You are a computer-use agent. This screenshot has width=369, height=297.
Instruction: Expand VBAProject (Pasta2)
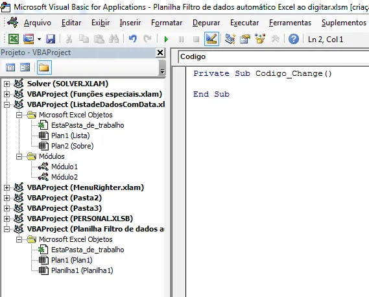pyautogui.click(x=7, y=198)
